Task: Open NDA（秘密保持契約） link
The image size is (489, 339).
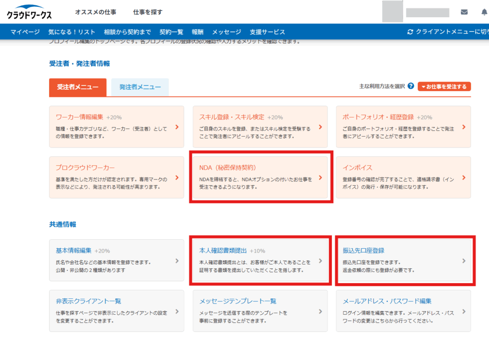Action: coord(228,168)
